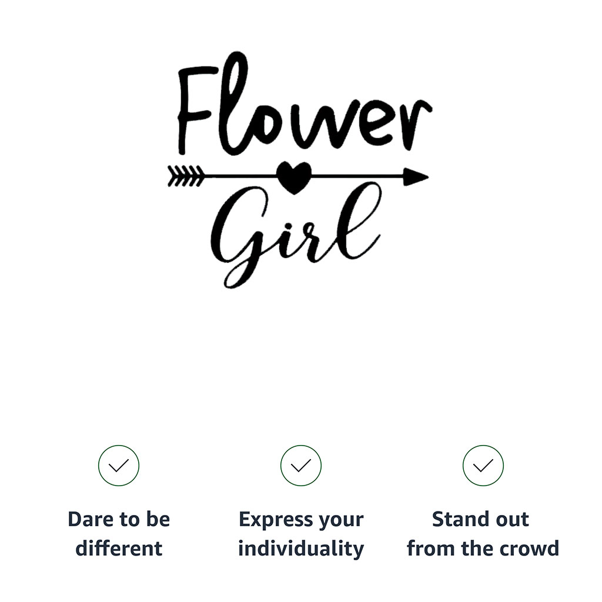Click the arrow shaft between feathers and heart
The image size is (602, 602).
pos(240,176)
